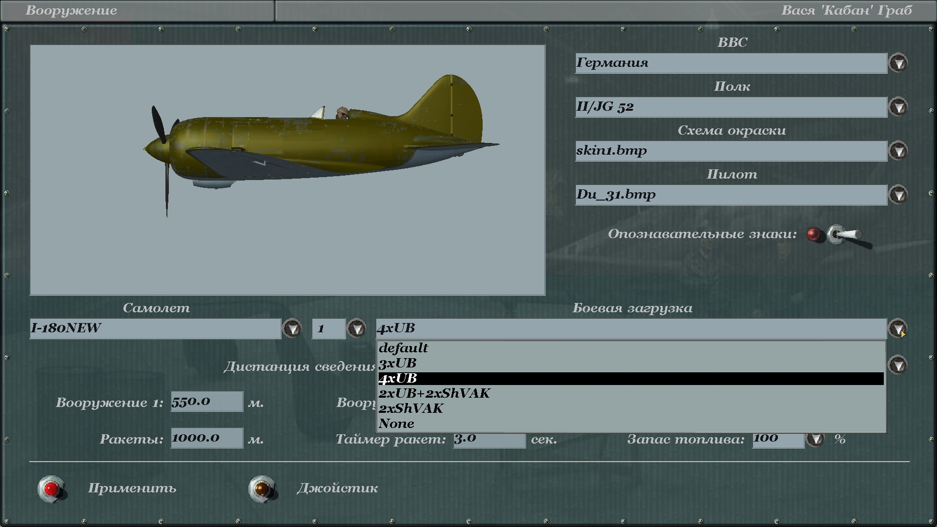Click the Применить text label

point(132,488)
